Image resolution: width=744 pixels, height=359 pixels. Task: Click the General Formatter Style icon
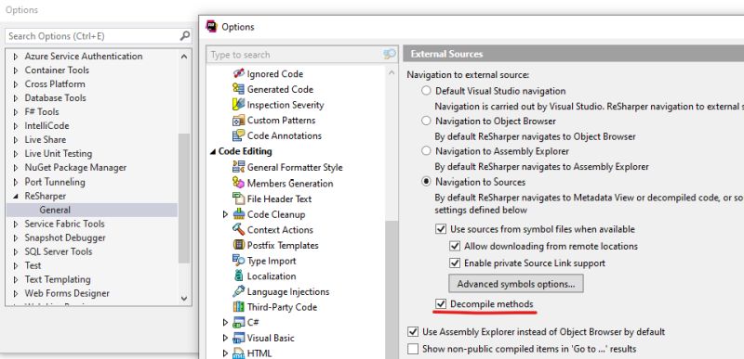click(x=239, y=167)
